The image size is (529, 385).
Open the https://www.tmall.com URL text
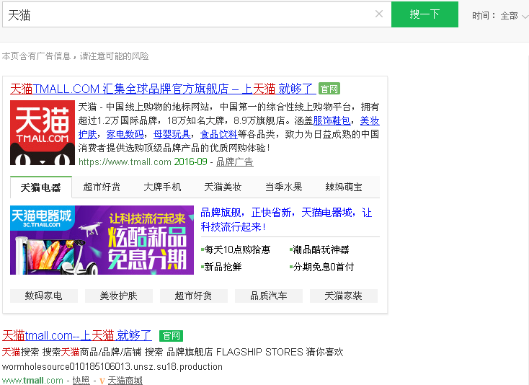point(125,162)
